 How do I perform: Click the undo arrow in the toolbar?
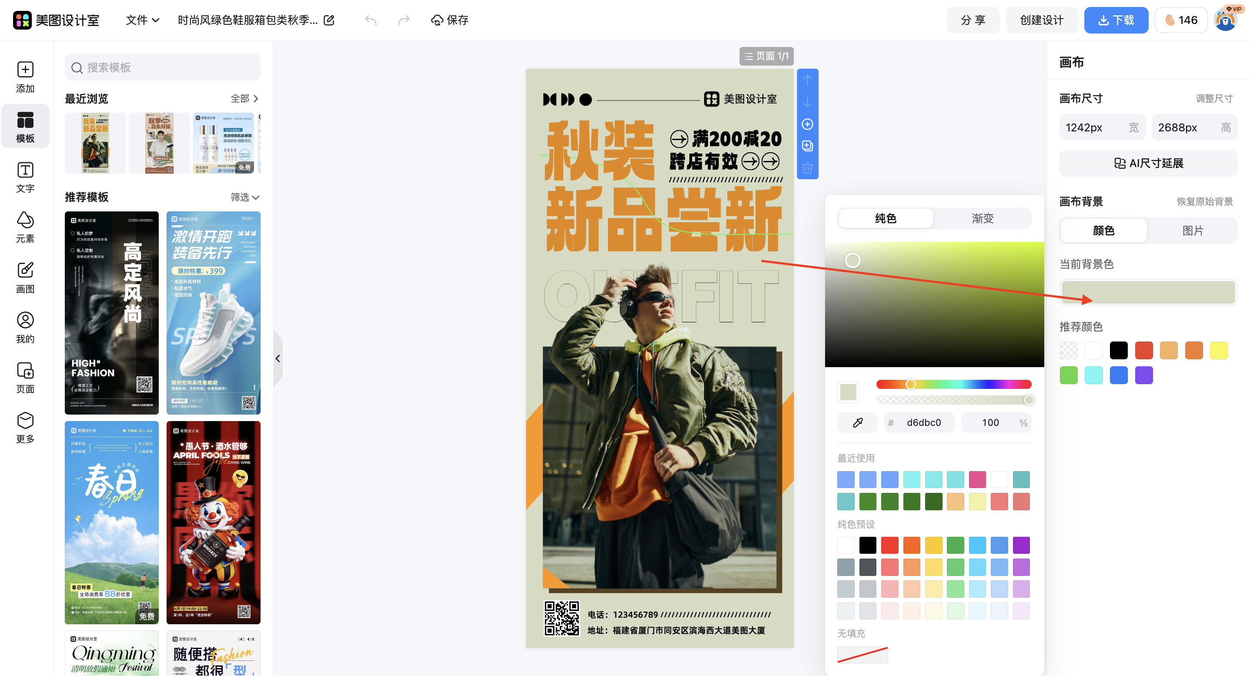pos(370,20)
